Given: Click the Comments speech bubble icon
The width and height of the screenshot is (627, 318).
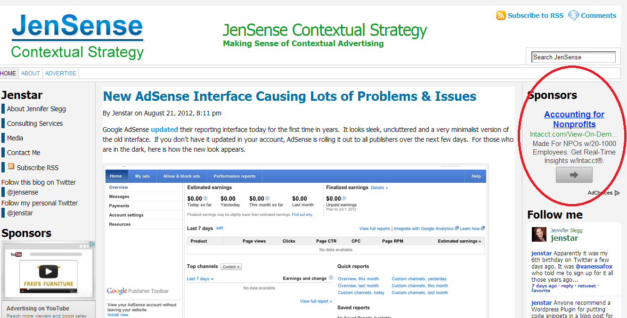Looking at the screenshot, I should coord(573,16).
